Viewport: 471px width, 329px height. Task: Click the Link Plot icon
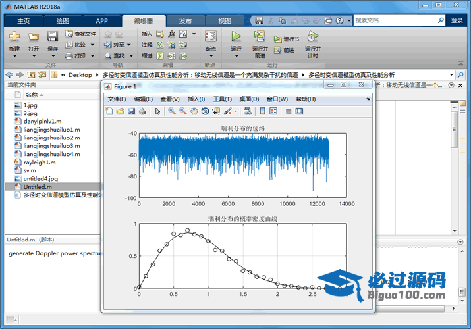point(248,111)
